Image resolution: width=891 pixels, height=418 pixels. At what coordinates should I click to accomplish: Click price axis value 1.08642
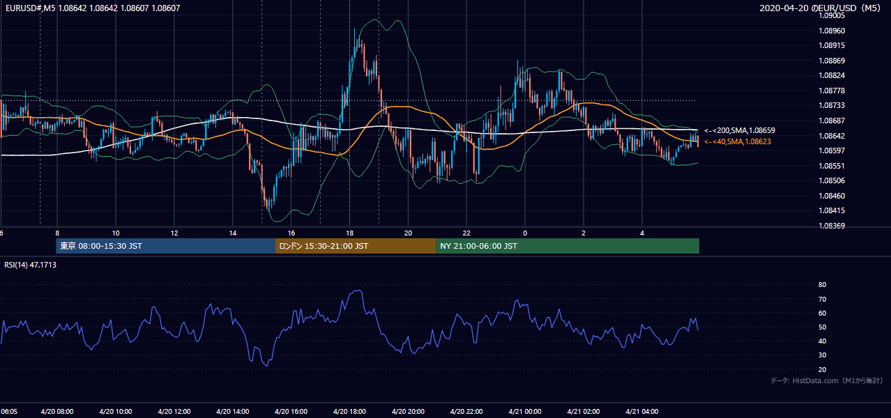832,136
